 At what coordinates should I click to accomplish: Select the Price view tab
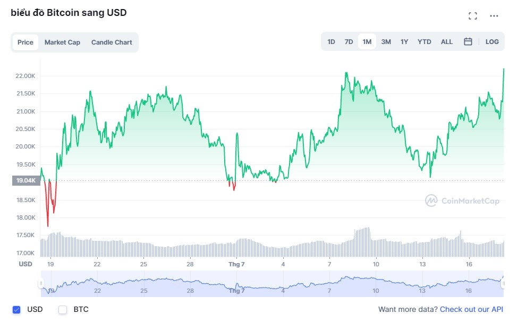25,42
